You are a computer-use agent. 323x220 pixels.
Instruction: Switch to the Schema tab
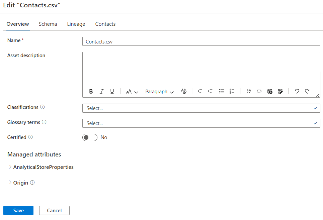[48, 24]
